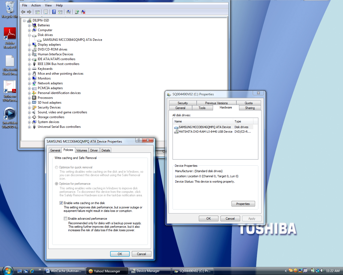Click the Properties button in Hardware tab

click(x=243, y=204)
